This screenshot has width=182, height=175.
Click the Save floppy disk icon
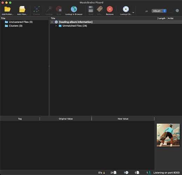coord(91,9)
